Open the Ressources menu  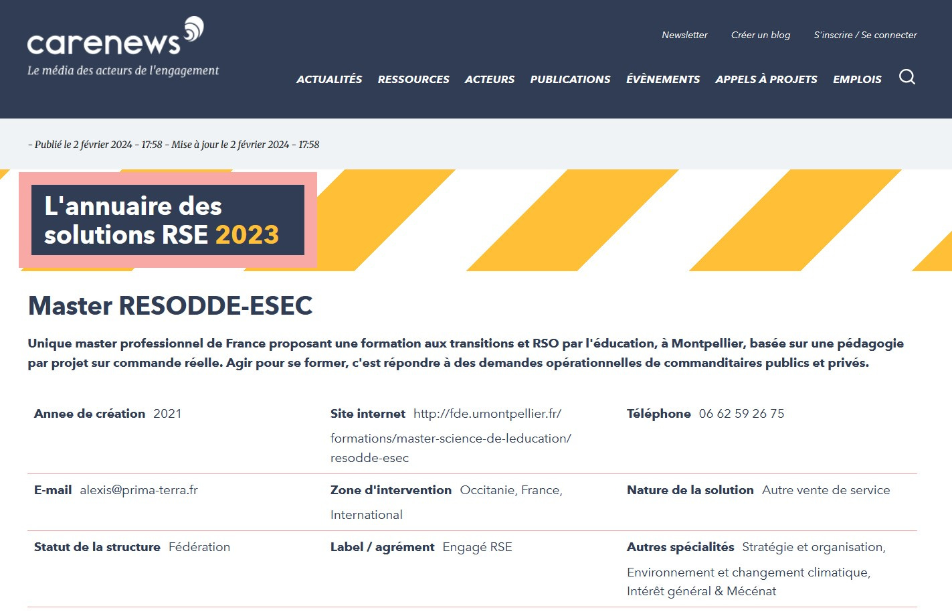(x=413, y=79)
